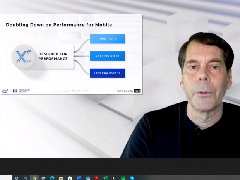Open Microsoft Store from the taskbar
240x180 pixels.
pyautogui.click(x=70, y=178)
